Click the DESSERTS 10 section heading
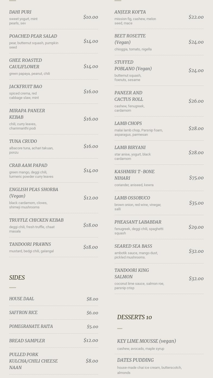The height and width of the screenshot is (378, 213). (134, 317)
